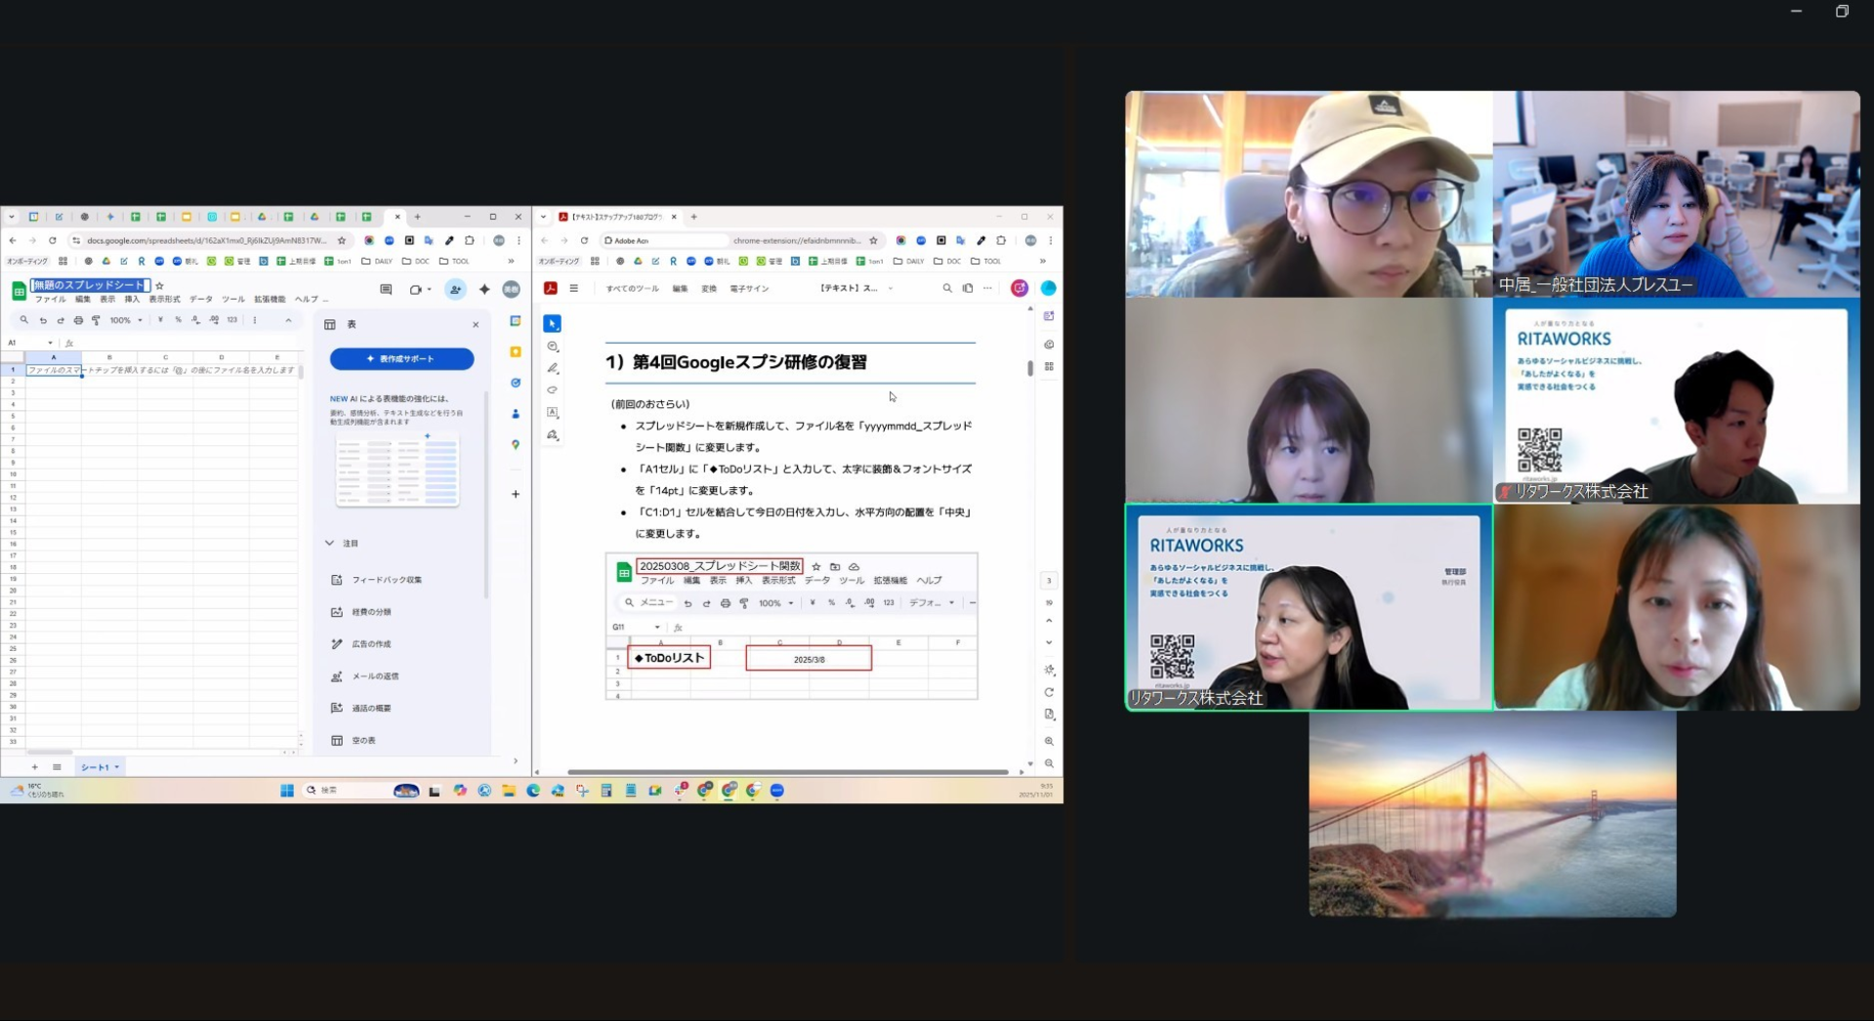The height and width of the screenshot is (1021, 1874).
Task: Select the pen highlight tool in Acrobat sidebar
Action: [x=553, y=369]
